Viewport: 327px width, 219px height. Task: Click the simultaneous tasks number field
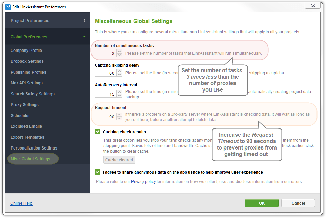[106, 53]
